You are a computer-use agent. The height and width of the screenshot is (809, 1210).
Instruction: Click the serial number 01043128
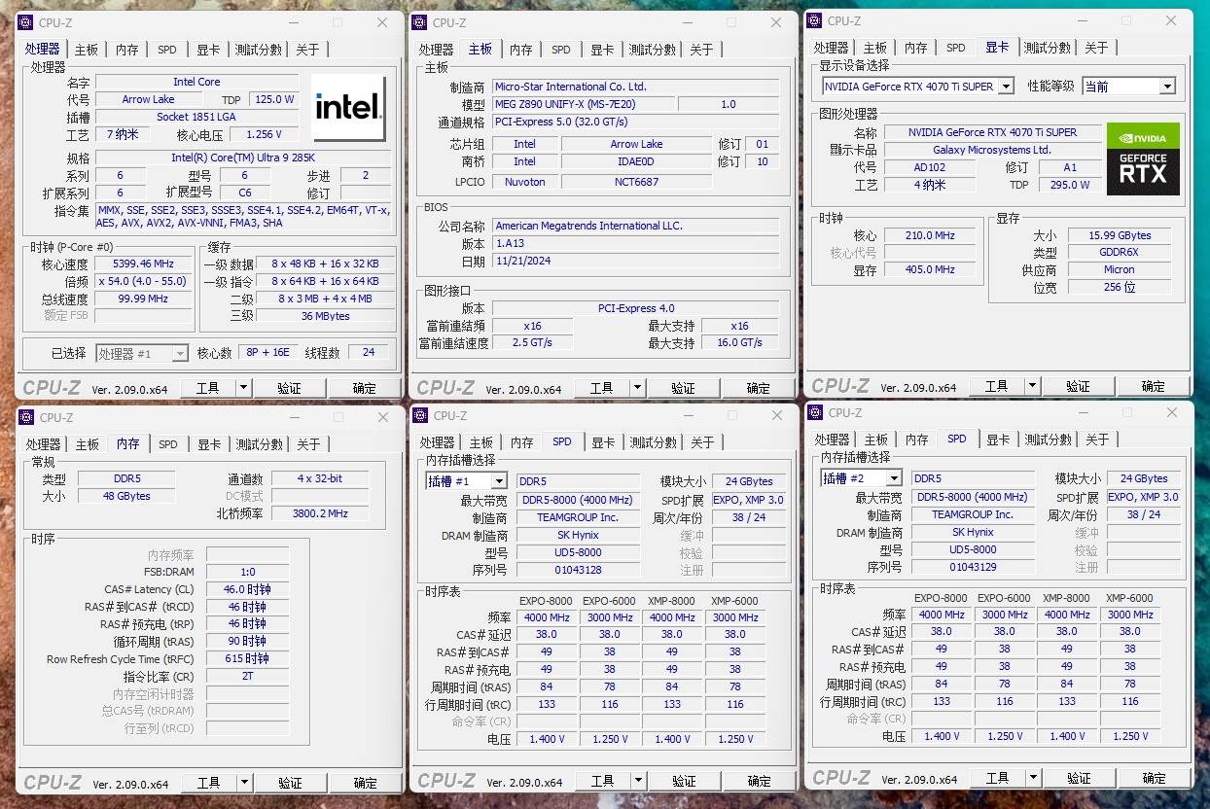tap(578, 570)
